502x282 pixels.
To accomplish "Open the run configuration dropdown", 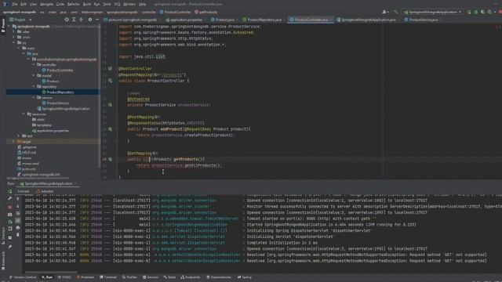I will pos(432,13).
